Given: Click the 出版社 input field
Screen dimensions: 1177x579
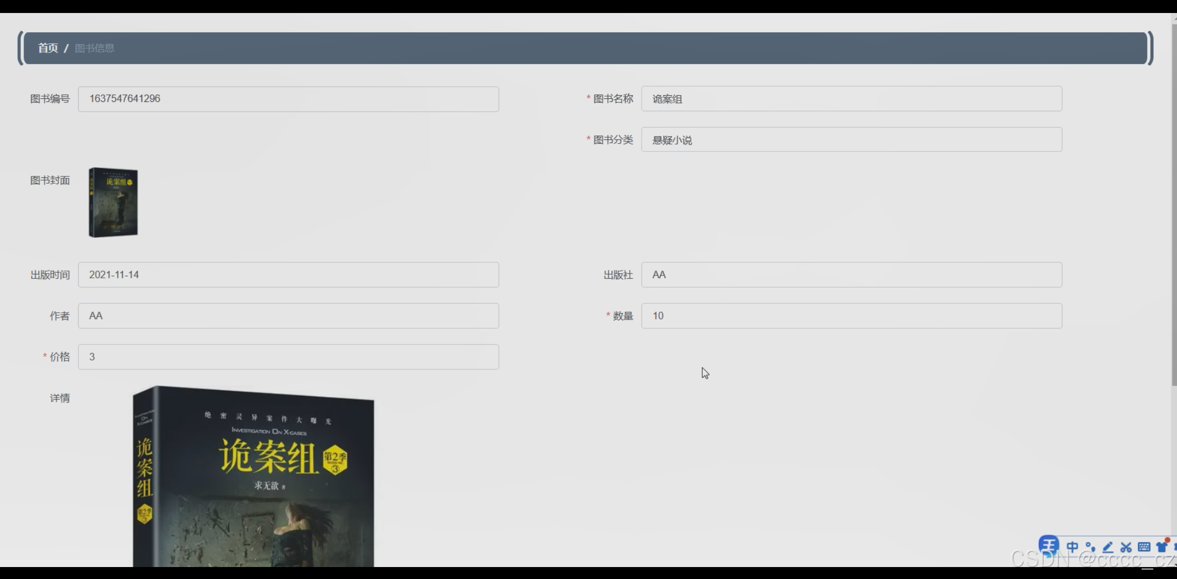Looking at the screenshot, I should [851, 275].
